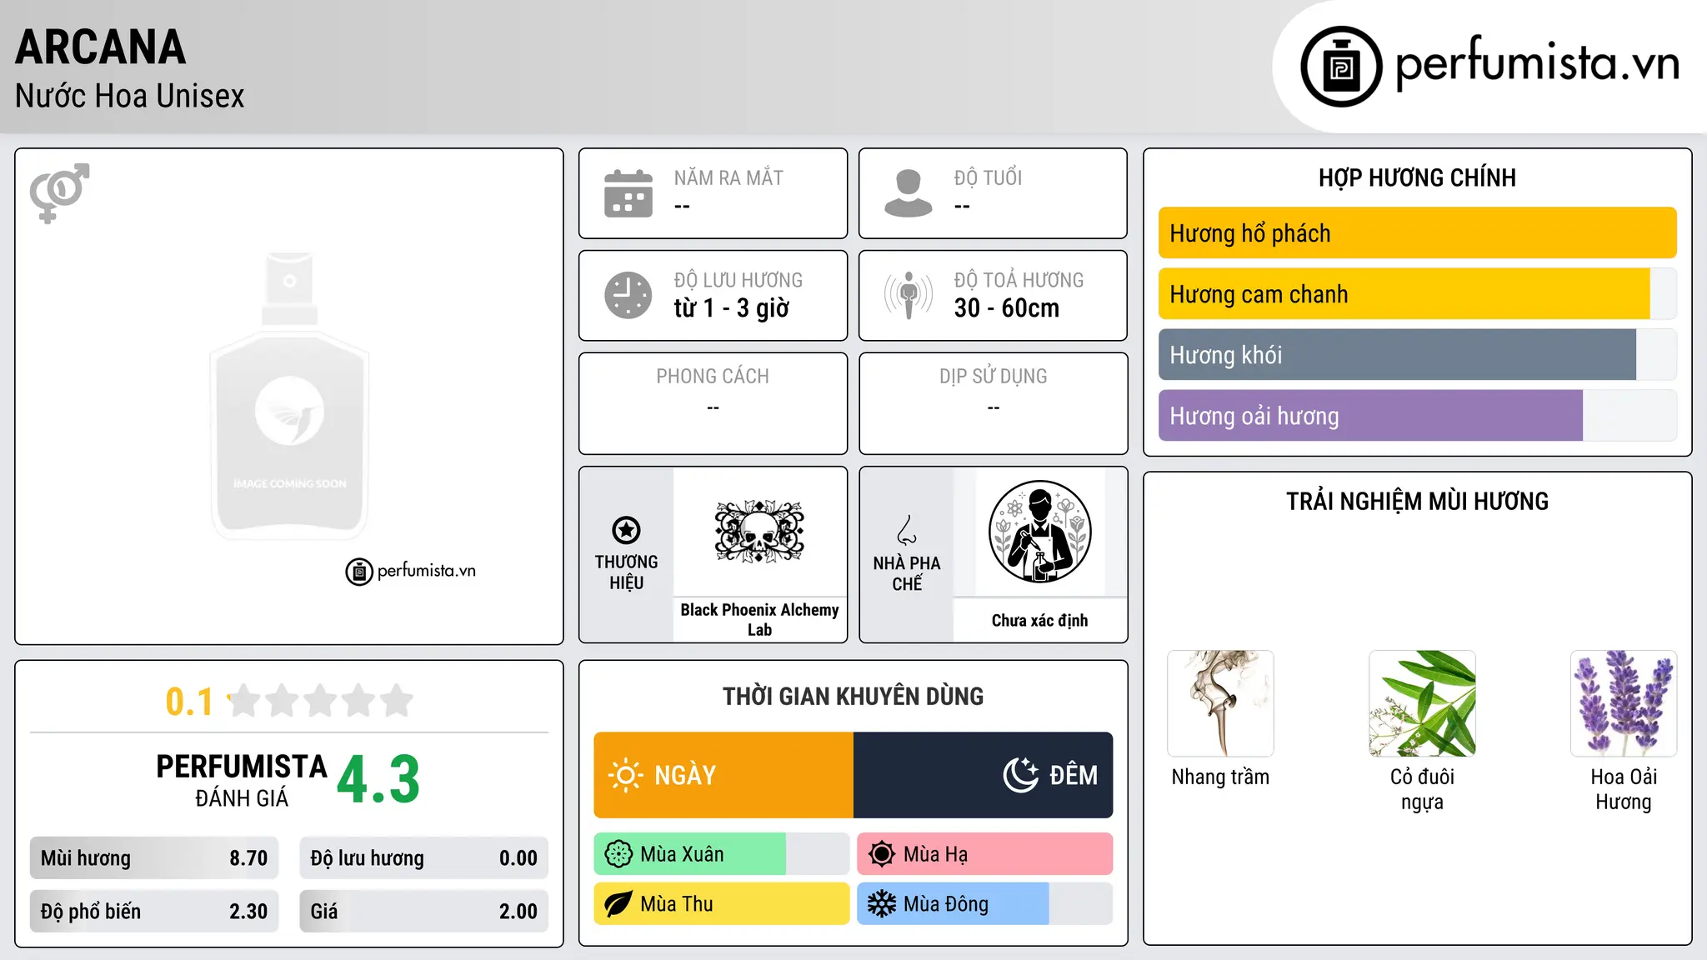Viewport: 1707px width, 960px height.
Task: Click the PERFUMISTA ĐÁNH GIÁ label
Action: click(242, 780)
